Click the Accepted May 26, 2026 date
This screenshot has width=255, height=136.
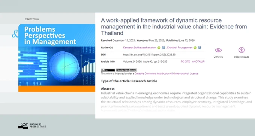151,40
